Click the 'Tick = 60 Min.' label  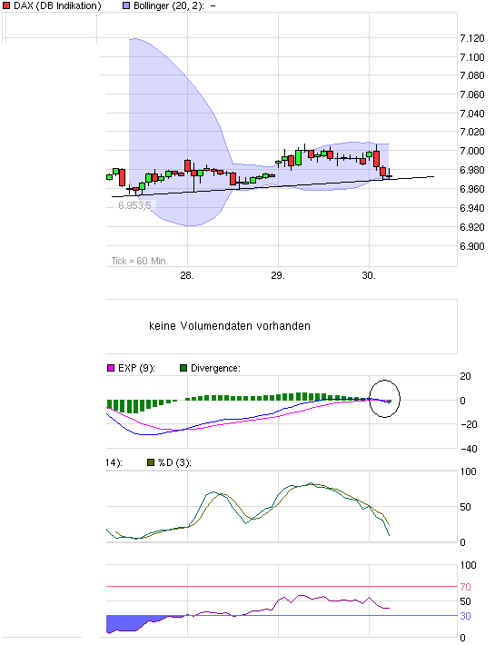click(x=140, y=261)
